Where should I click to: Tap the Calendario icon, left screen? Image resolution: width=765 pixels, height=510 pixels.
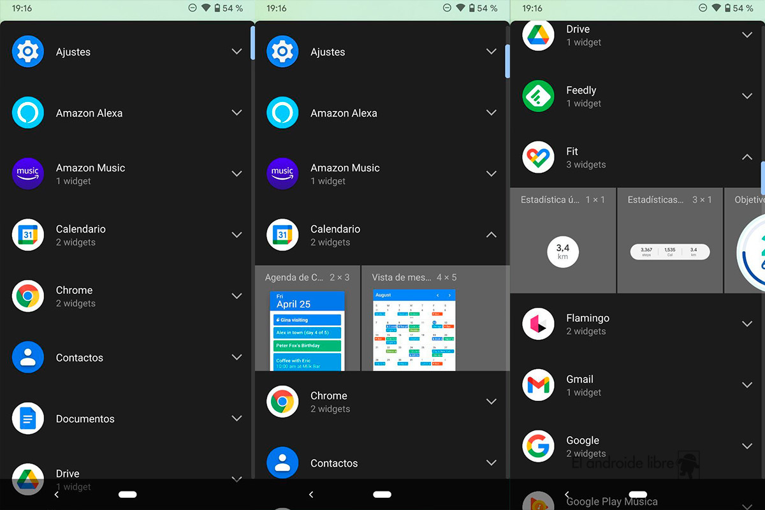[28, 235]
